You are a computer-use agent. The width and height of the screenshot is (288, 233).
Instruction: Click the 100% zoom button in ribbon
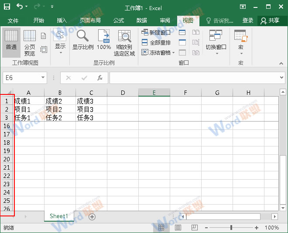(104, 39)
